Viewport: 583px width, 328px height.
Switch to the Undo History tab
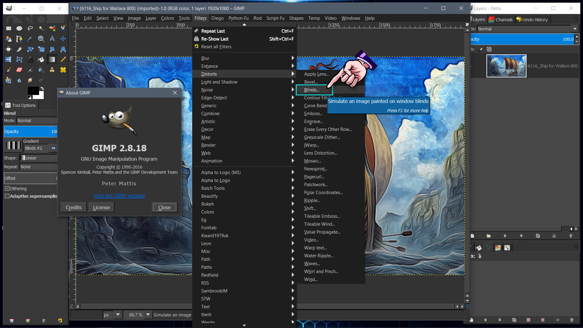(532, 19)
